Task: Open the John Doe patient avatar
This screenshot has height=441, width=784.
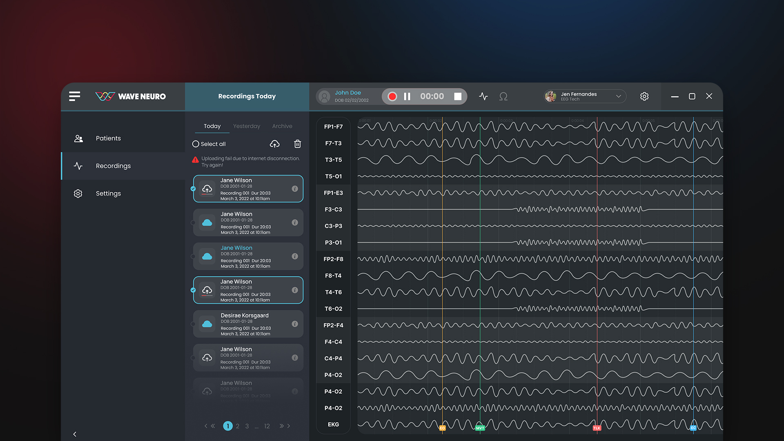Action: pyautogui.click(x=324, y=97)
